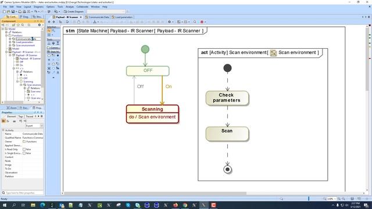Click the On transition label
The width and height of the screenshot is (372, 209).
pyautogui.click(x=169, y=87)
